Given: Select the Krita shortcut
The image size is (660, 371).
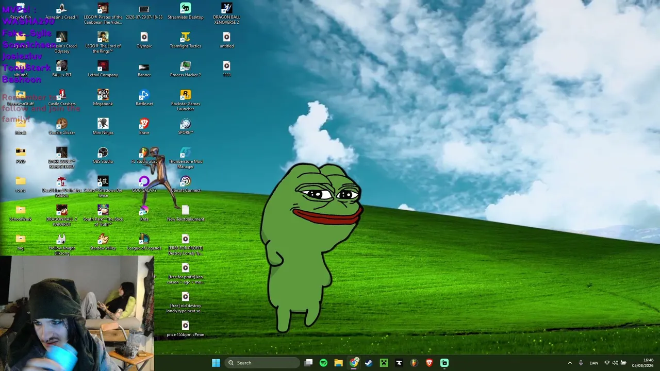Looking at the screenshot, I should (144, 214).
